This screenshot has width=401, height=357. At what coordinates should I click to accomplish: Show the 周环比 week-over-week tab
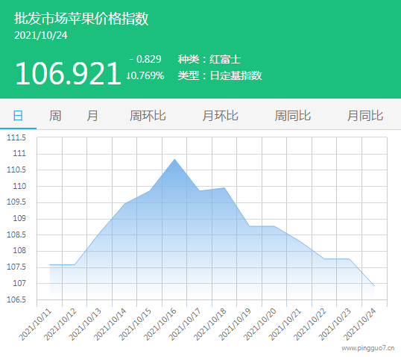tap(148, 116)
